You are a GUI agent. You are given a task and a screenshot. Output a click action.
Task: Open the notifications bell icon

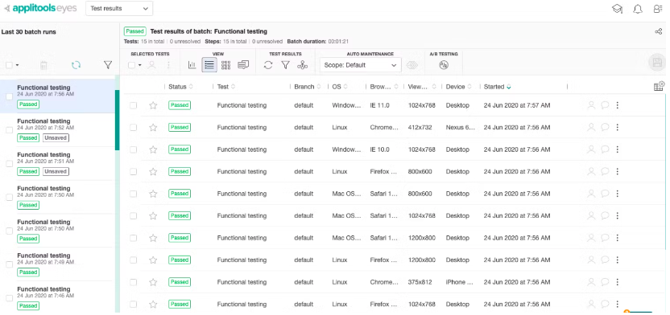tap(638, 9)
